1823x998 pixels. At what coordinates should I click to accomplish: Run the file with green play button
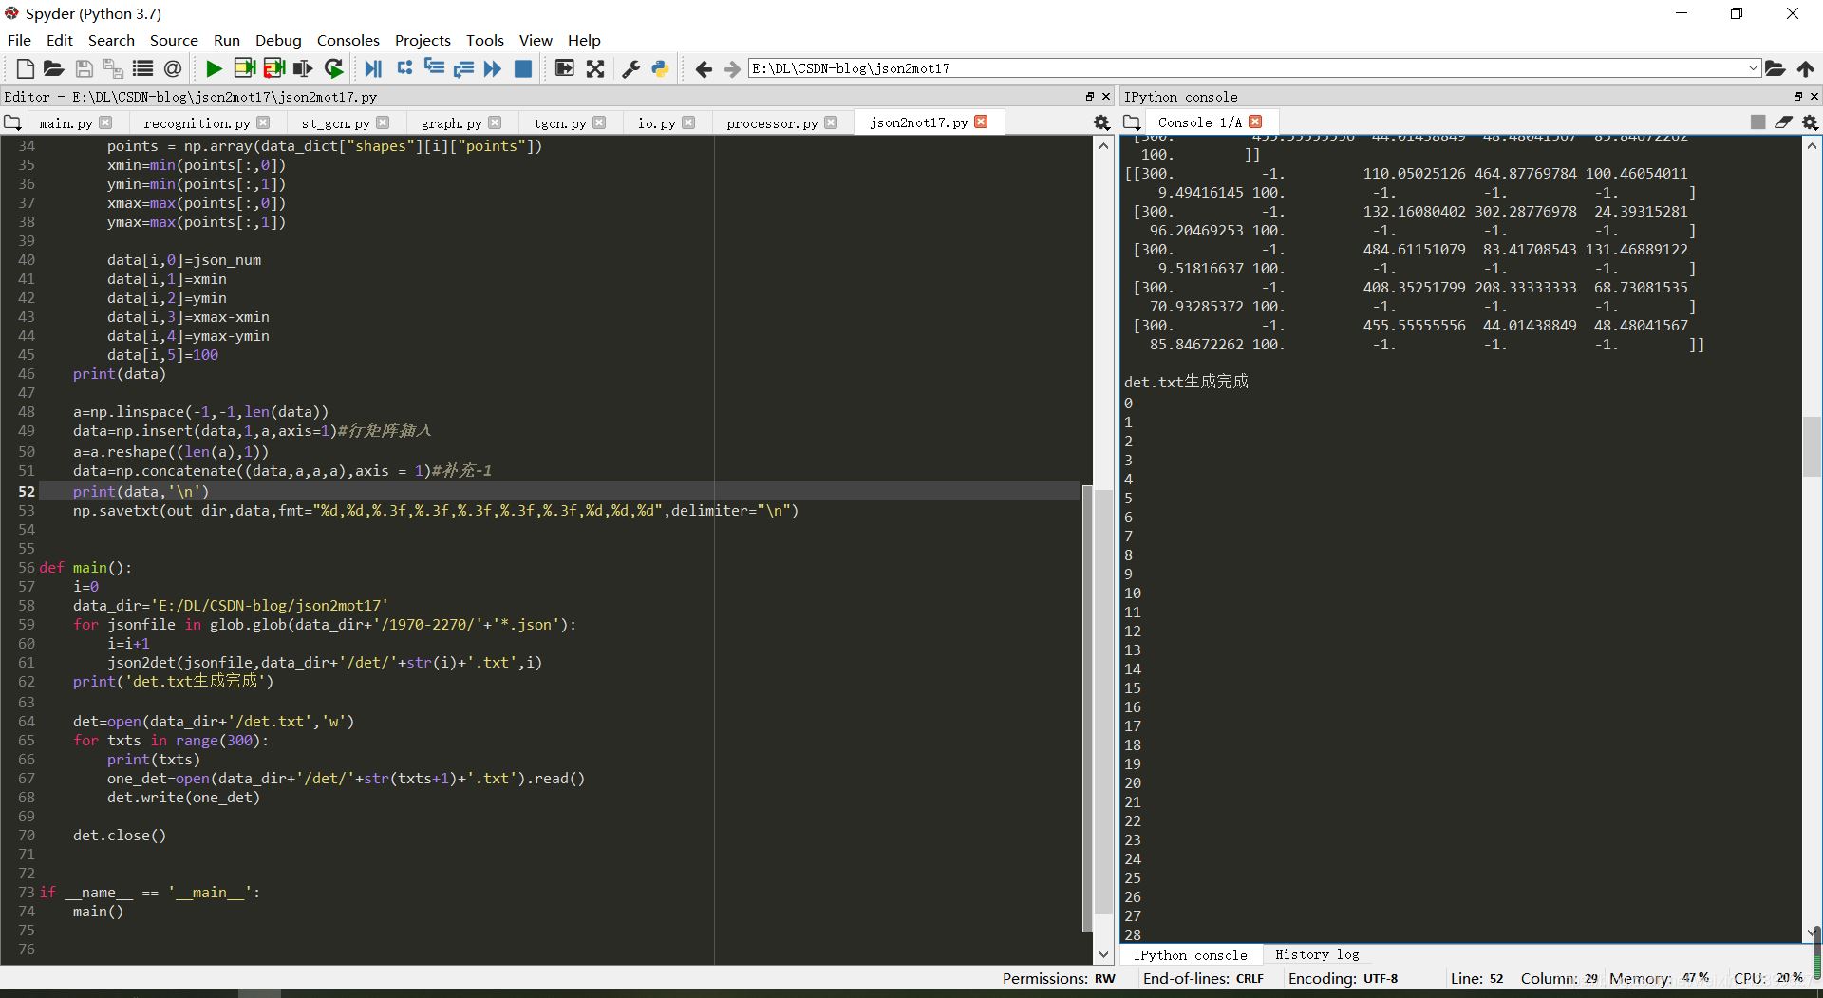coord(214,68)
